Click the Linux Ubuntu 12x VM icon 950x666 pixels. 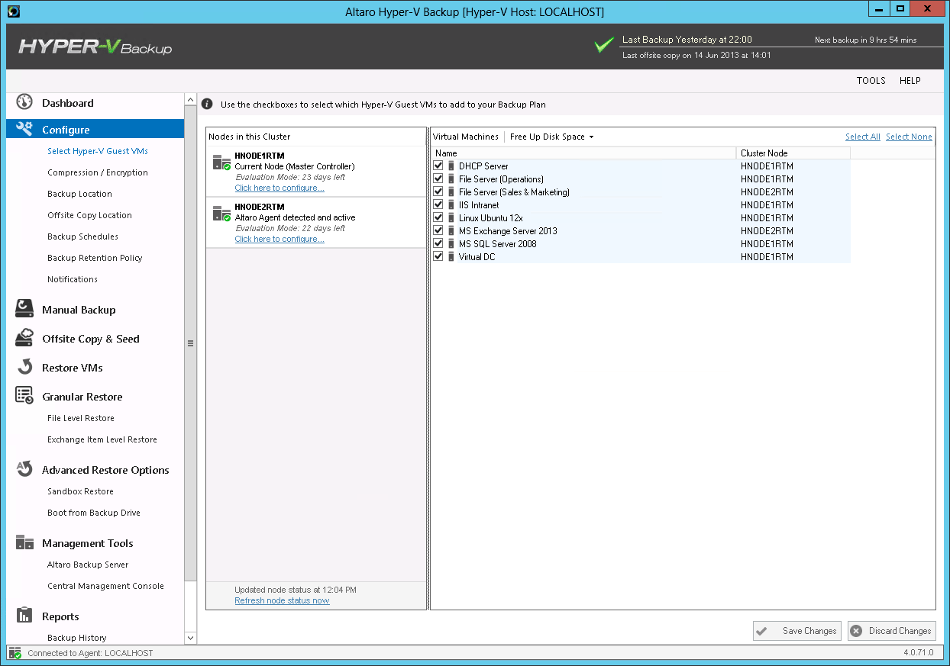tap(451, 217)
